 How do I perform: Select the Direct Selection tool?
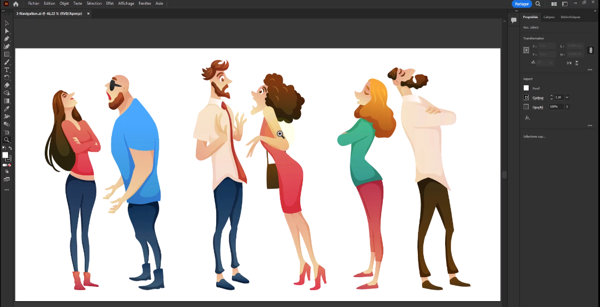(7, 31)
